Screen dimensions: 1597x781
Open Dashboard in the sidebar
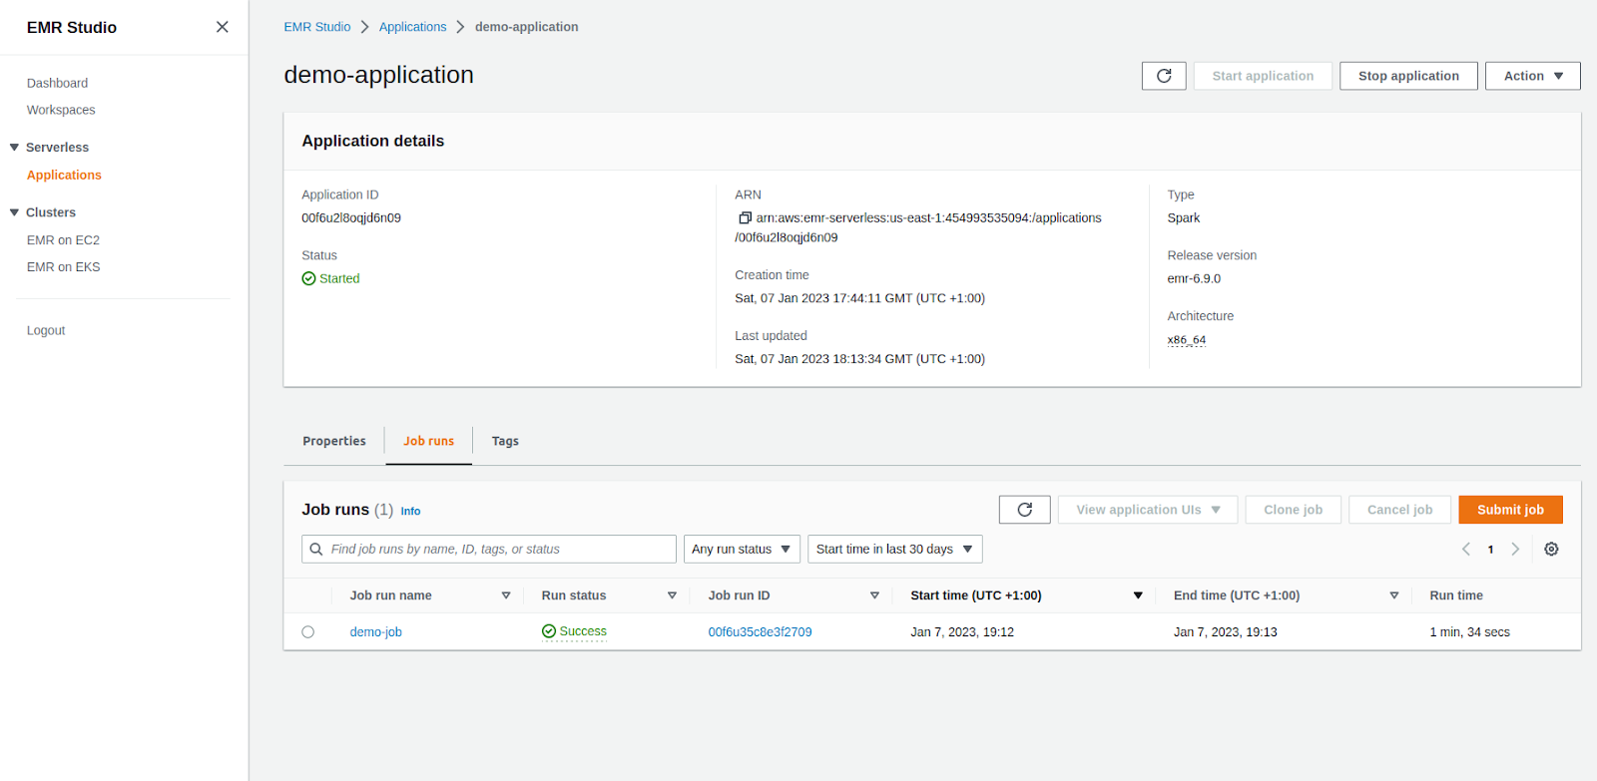pos(57,83)
